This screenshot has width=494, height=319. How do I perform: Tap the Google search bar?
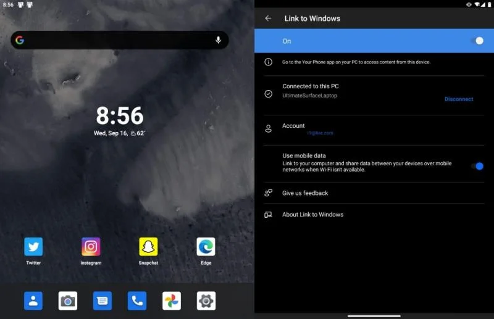point(120,40)
